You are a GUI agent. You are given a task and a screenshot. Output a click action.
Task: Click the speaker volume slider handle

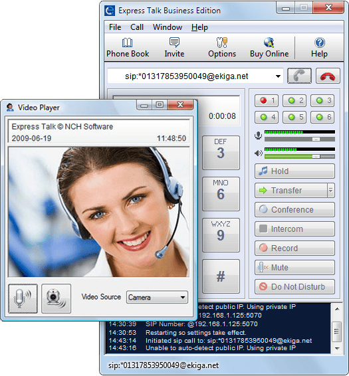(316, 157)
